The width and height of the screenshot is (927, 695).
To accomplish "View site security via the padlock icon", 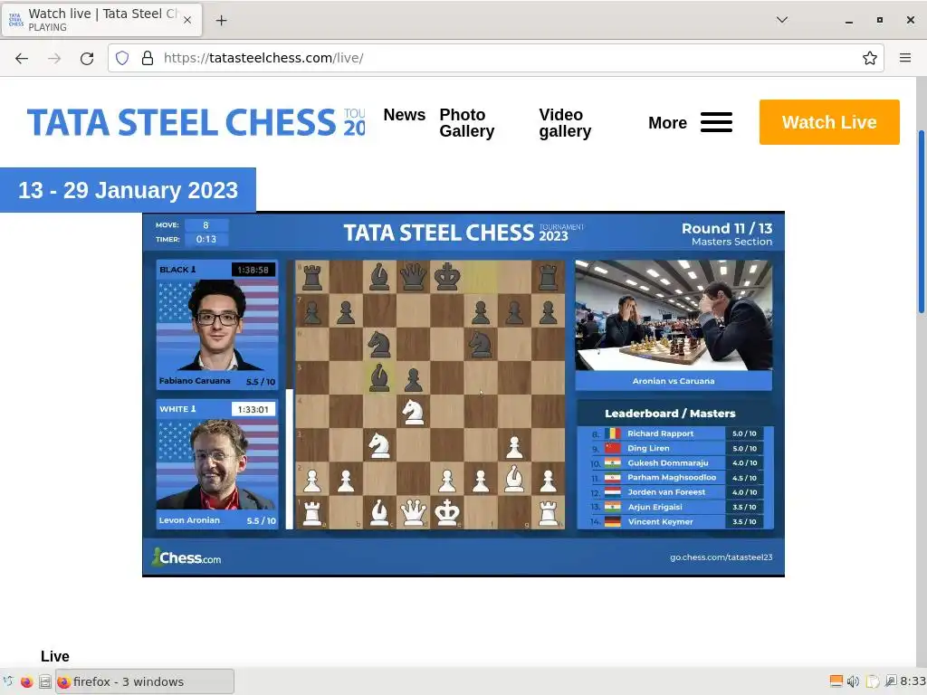I will coord(148,58).
